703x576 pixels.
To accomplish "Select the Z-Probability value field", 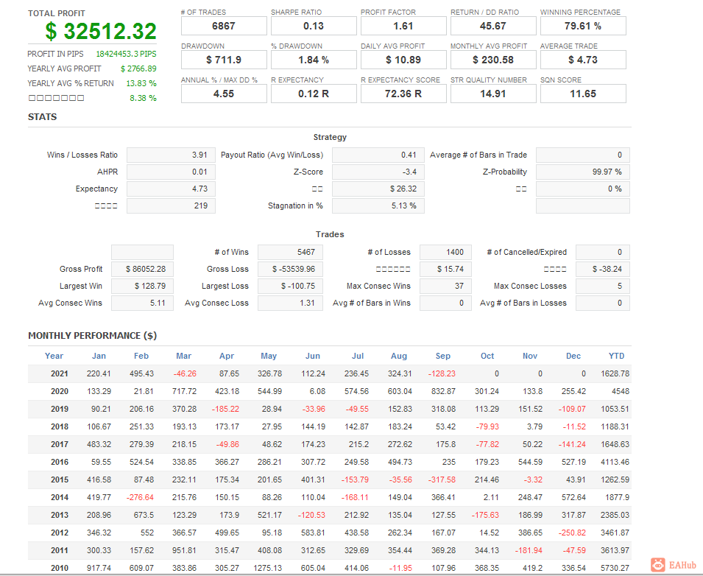I will point(582,172).
